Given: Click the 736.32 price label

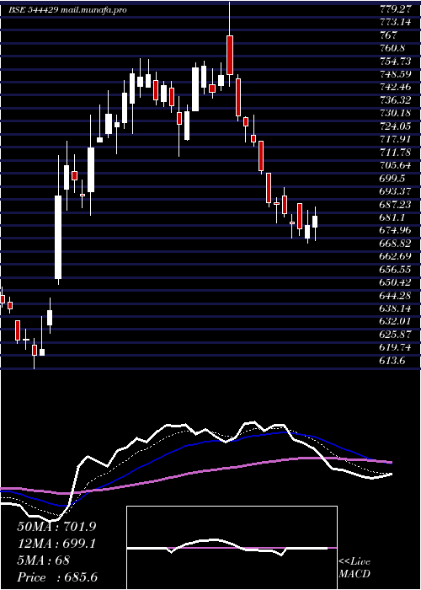Looking at the screenshot, I should click(395, 100).
